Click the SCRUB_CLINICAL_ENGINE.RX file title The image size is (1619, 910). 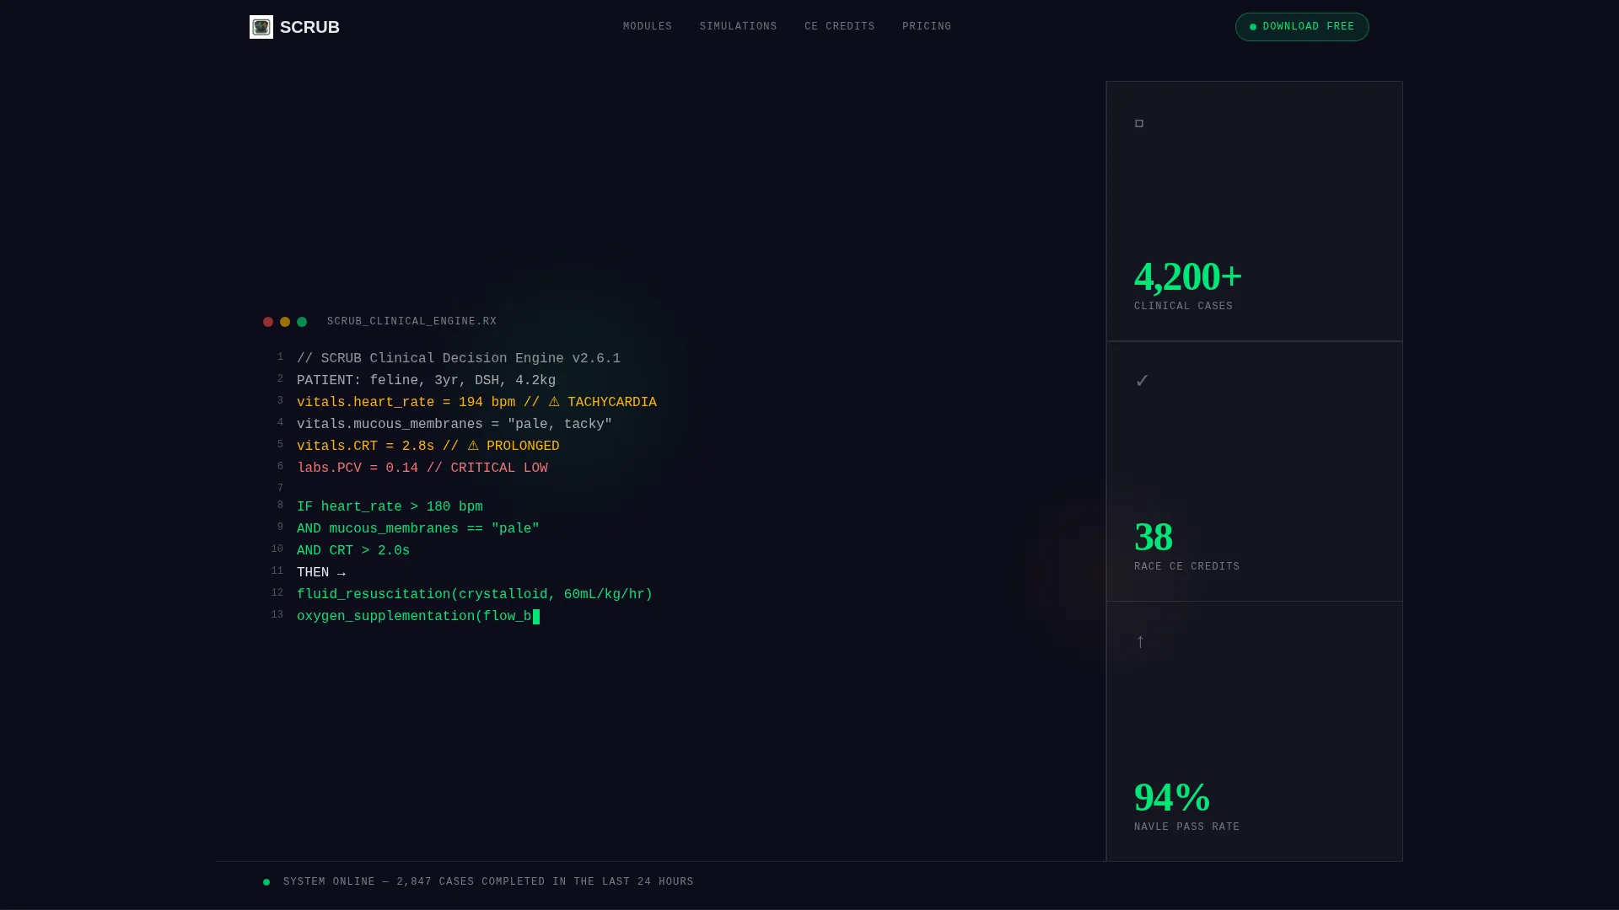click(411, 322)
